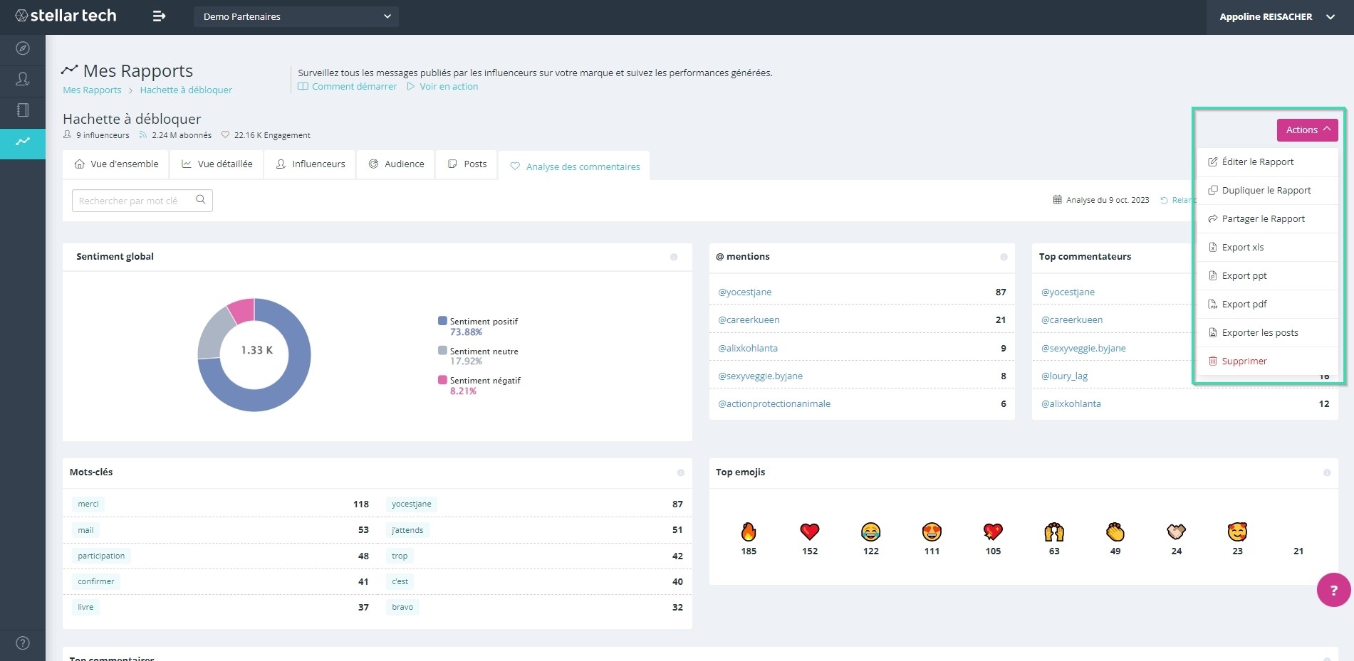This screenshot has height=661, width=1354.
Task: Collapse the Actions dropdown button
Action: click(1307, 129)
